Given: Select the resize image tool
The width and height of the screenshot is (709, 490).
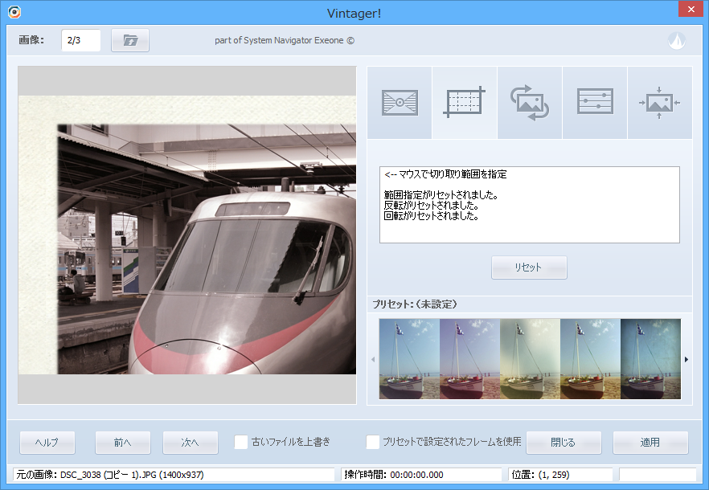Looking at the screenshot, I should [659, 103].
